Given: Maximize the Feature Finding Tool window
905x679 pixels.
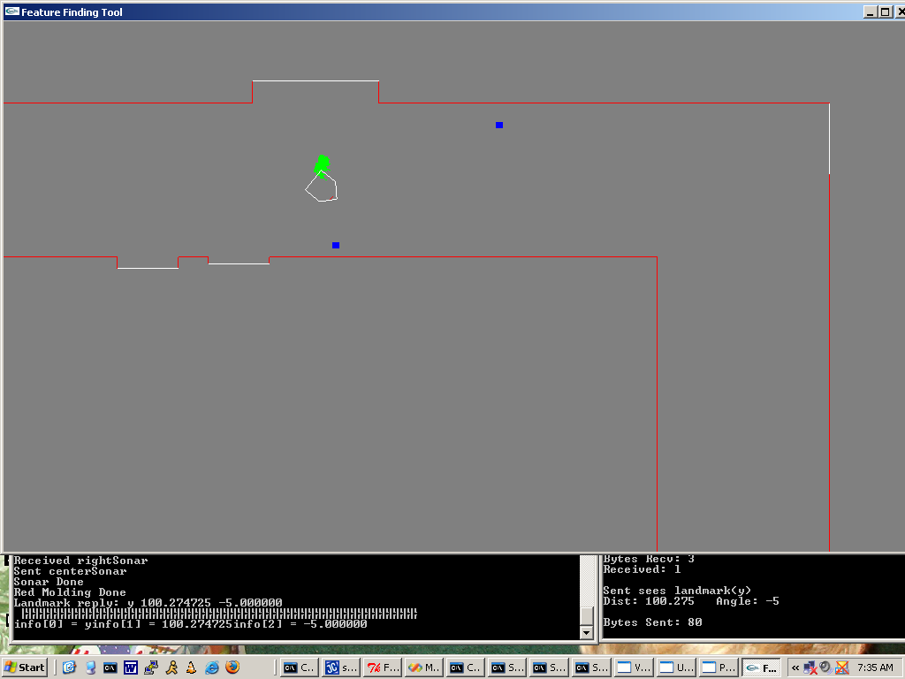Looking at the screenshot, I should click(x=885, y=12).
